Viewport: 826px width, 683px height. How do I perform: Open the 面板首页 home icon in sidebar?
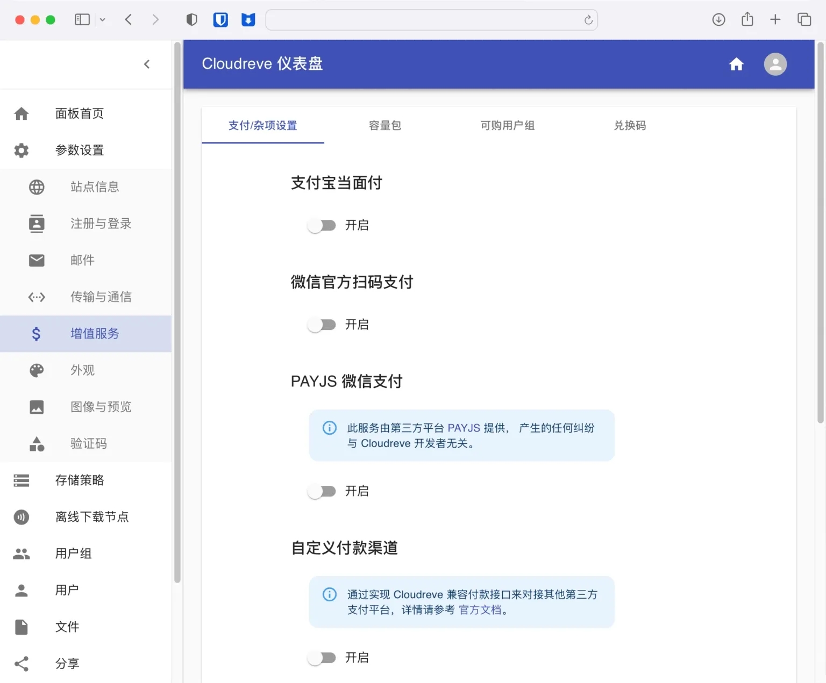[22, 113]
